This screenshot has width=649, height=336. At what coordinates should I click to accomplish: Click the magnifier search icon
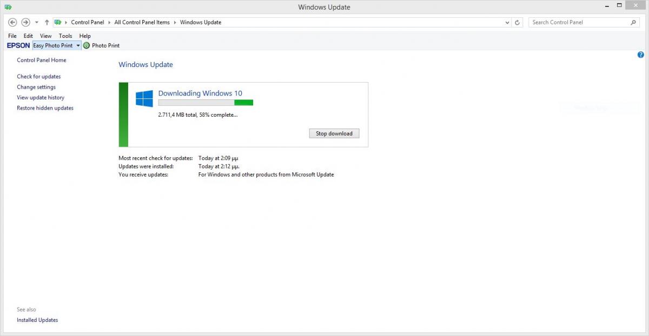click(x=634, y=22)
